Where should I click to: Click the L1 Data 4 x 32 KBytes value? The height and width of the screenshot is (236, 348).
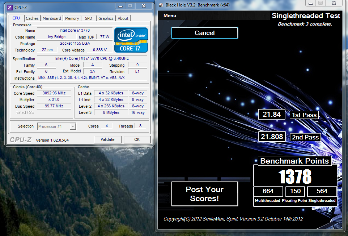point(111,93)
